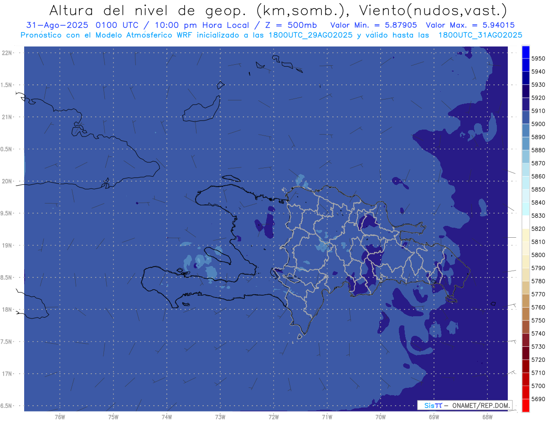Click the 22N latitude axis label
547x423 pixels.
point(8,53)
